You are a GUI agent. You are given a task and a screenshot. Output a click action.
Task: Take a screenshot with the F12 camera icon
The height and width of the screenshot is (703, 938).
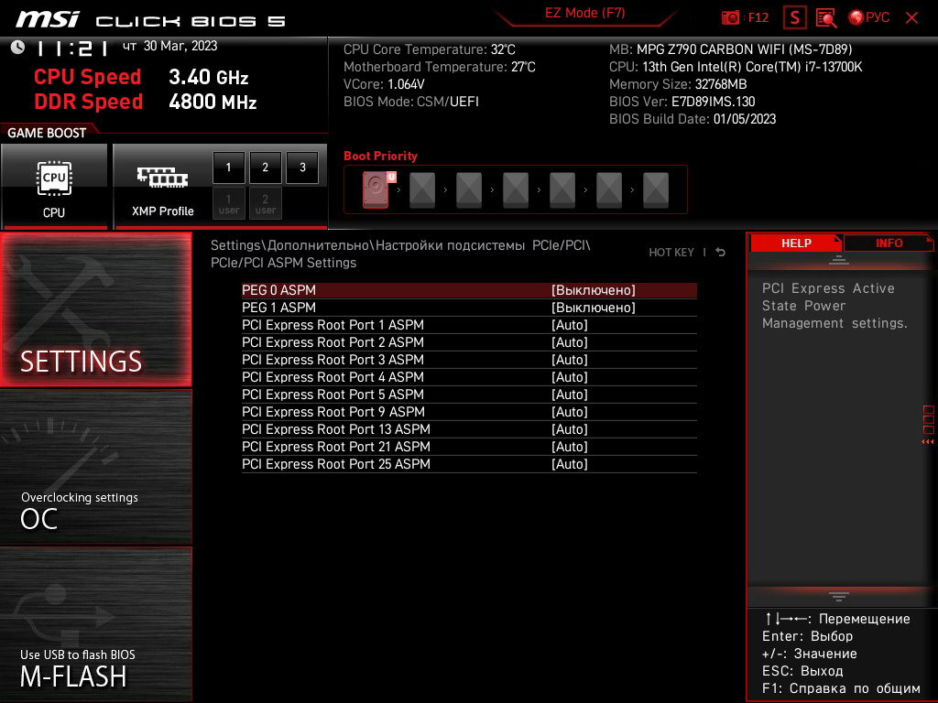pos(730,18)
